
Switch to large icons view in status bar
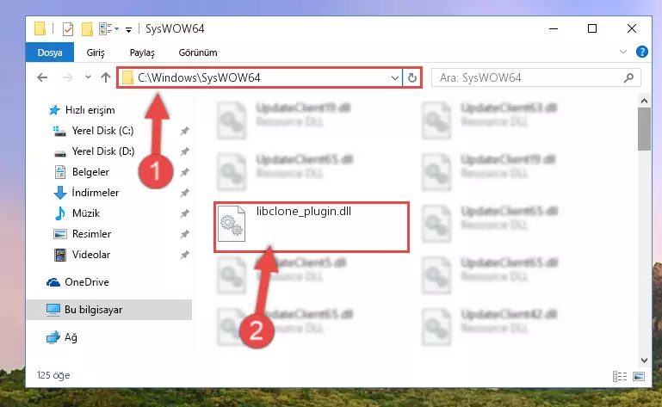[x=639, y=376]
